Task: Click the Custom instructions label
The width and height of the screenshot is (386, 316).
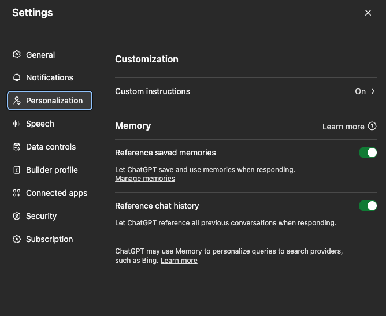Action: click(153, 91)
